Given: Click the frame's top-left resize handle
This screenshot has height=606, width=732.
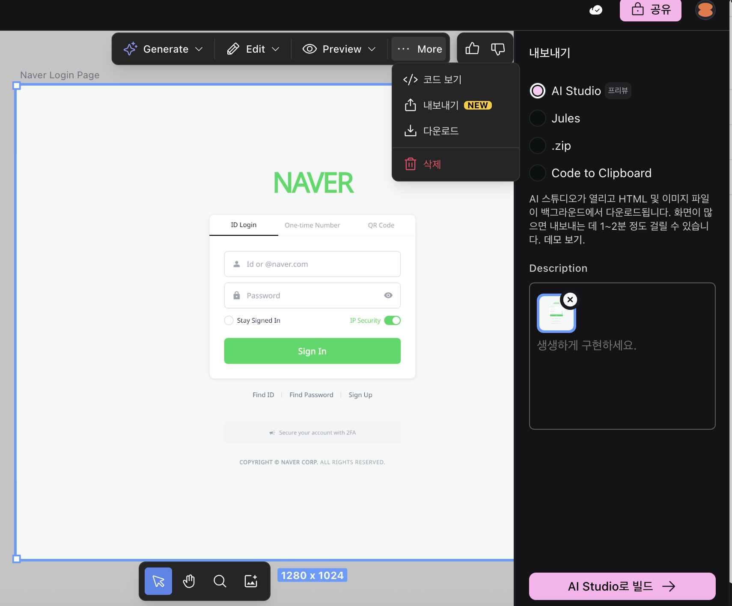Looking at the screenshot, I should pos(17,86).
